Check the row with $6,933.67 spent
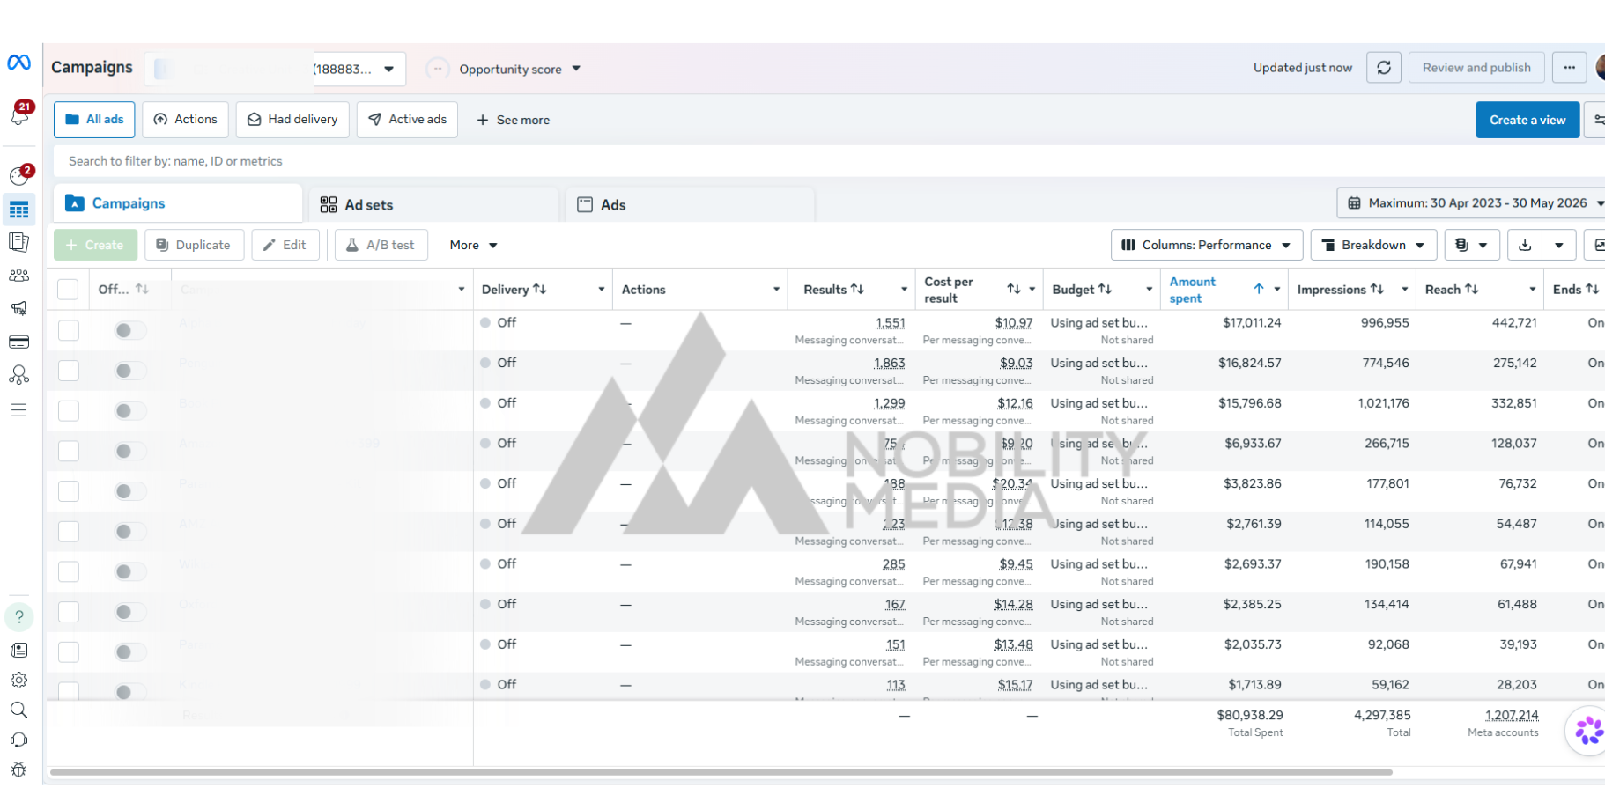 (x=68, y=451)
